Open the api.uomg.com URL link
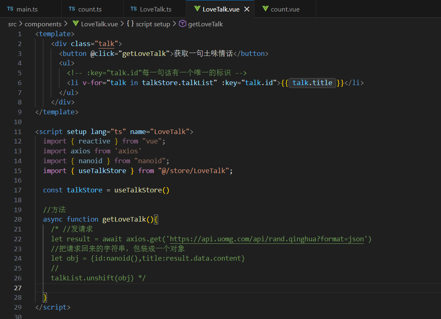The width and height of the screenshot is (441, 319). (267, 239)
